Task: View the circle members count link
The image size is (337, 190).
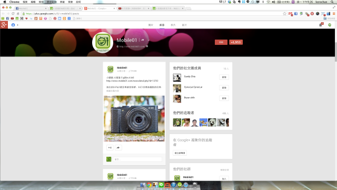Action: [226, 69]
